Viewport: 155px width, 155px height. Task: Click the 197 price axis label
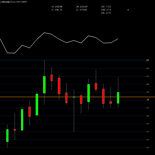(x=148, y=92)
